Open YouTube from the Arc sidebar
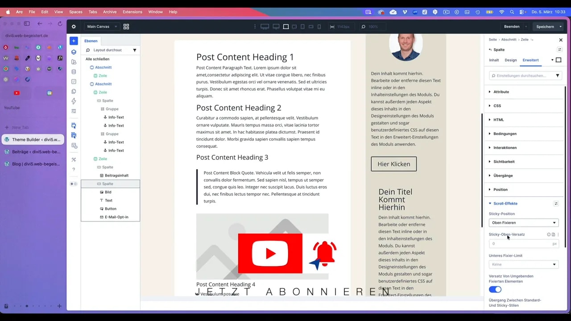 [x=17, y=93]
